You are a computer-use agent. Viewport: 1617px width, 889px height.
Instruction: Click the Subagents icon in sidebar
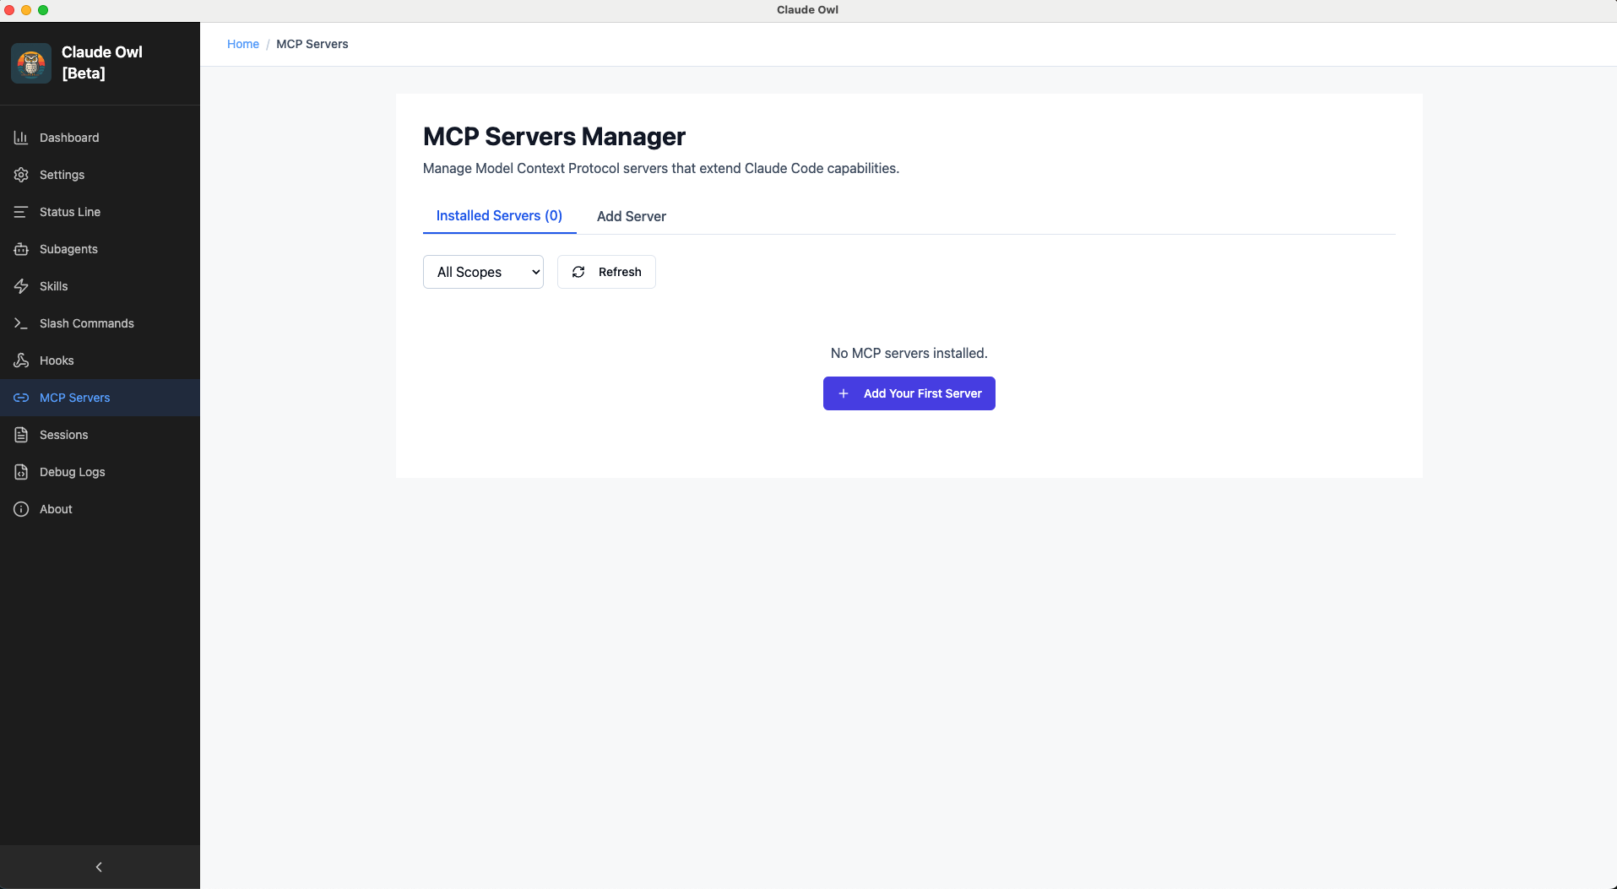click(20, 249)
